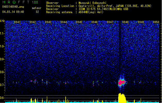Select Ogata-vill. Akita-Pref. JAPAN location text

point(115,6)
